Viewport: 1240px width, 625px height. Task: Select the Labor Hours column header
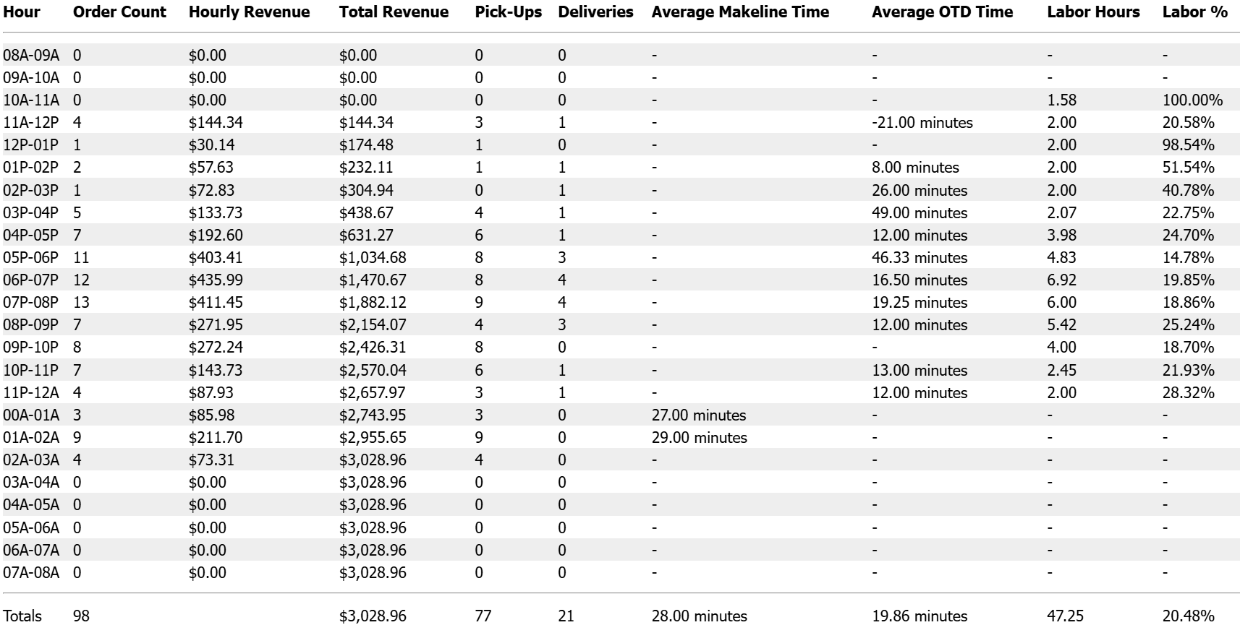click(1093, 12)
